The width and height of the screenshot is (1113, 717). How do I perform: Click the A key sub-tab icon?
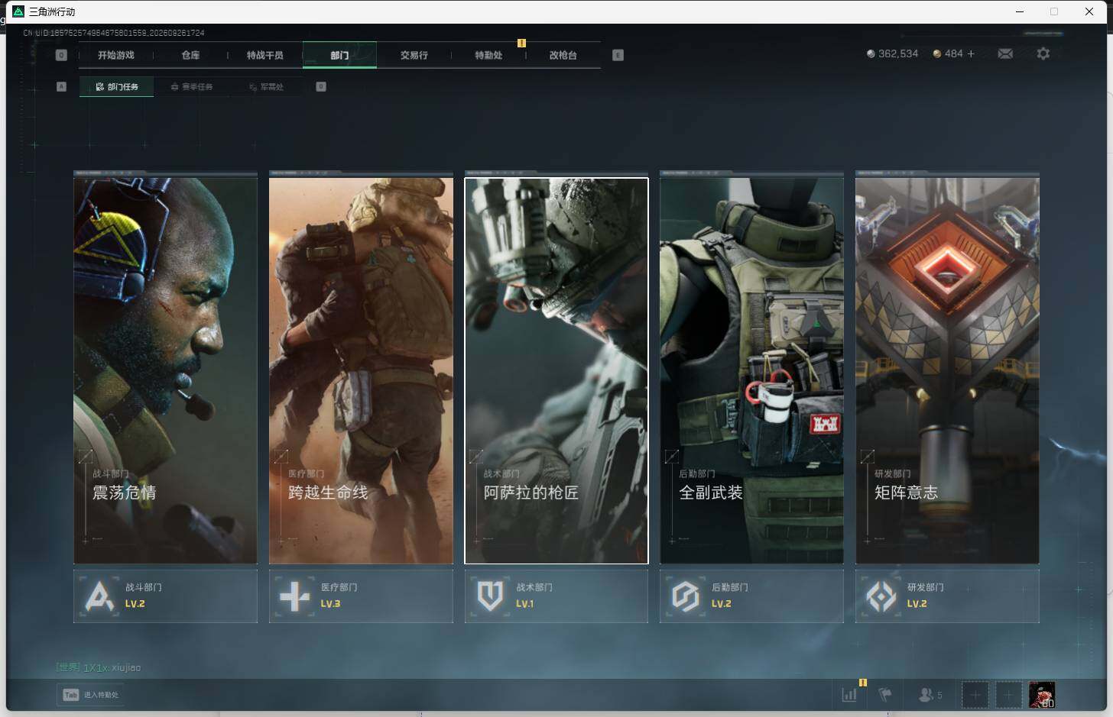point(61,86)
